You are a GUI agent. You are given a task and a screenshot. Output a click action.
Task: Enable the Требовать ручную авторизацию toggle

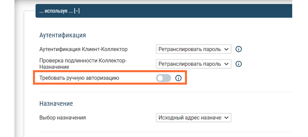pyautogui.click(x=163, y=78)
